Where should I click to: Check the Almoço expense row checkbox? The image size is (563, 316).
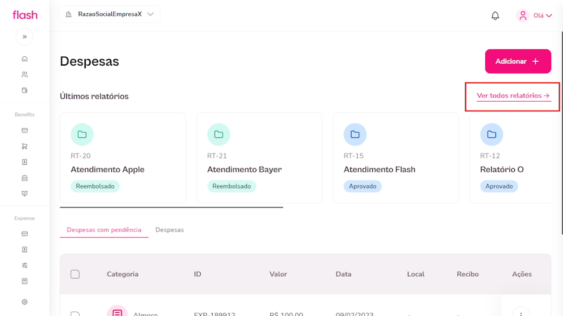[x=75, y=314]
